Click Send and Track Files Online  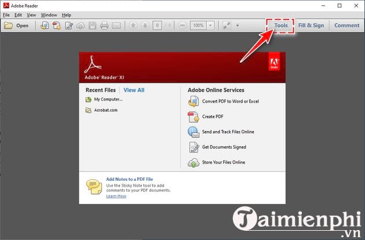click(228, 132)
